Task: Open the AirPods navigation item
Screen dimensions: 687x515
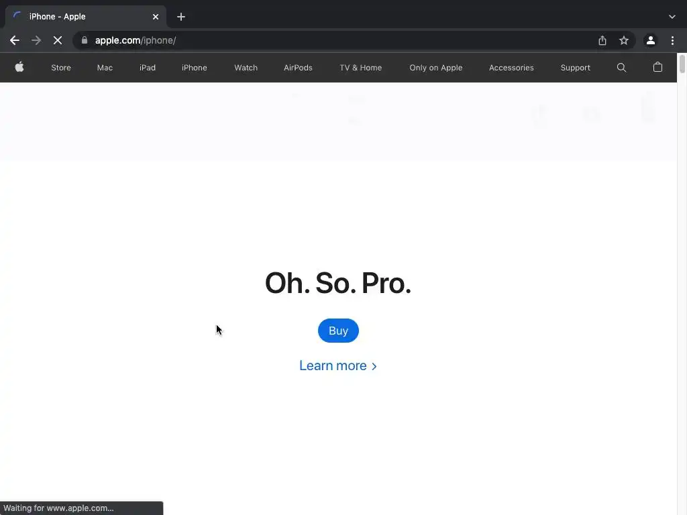Action: pyautogui.click(x=298, y=68)
